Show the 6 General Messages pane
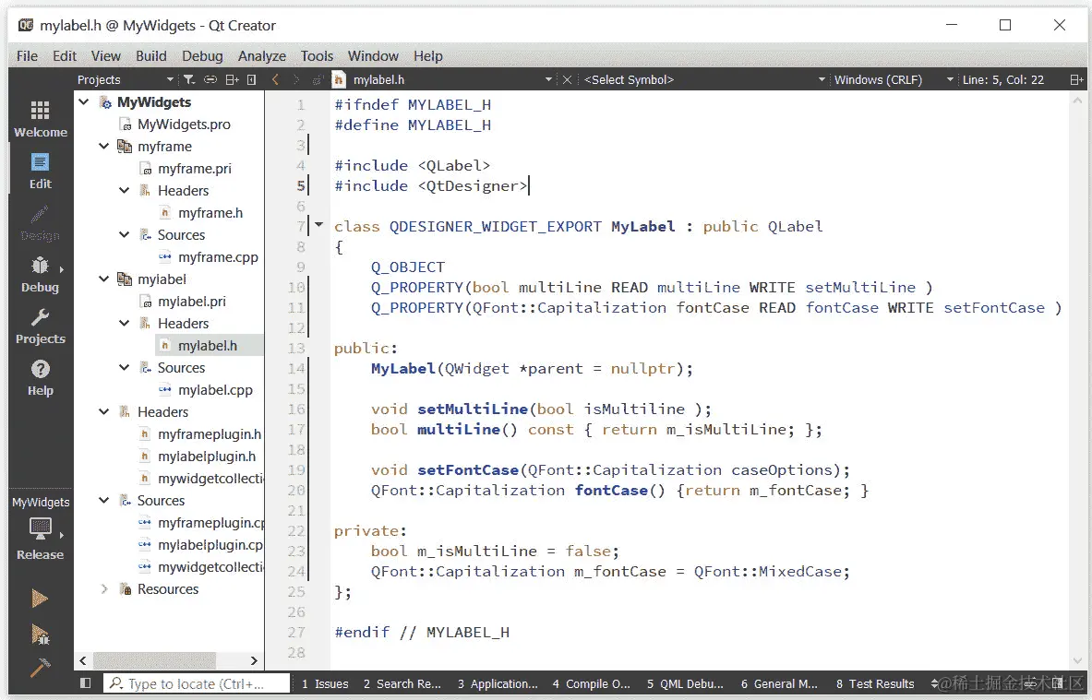The image size is (1092, 700). [779, 684]
